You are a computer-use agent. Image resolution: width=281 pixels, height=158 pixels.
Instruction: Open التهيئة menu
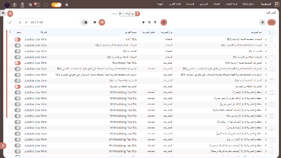click(x=160, y=4)
